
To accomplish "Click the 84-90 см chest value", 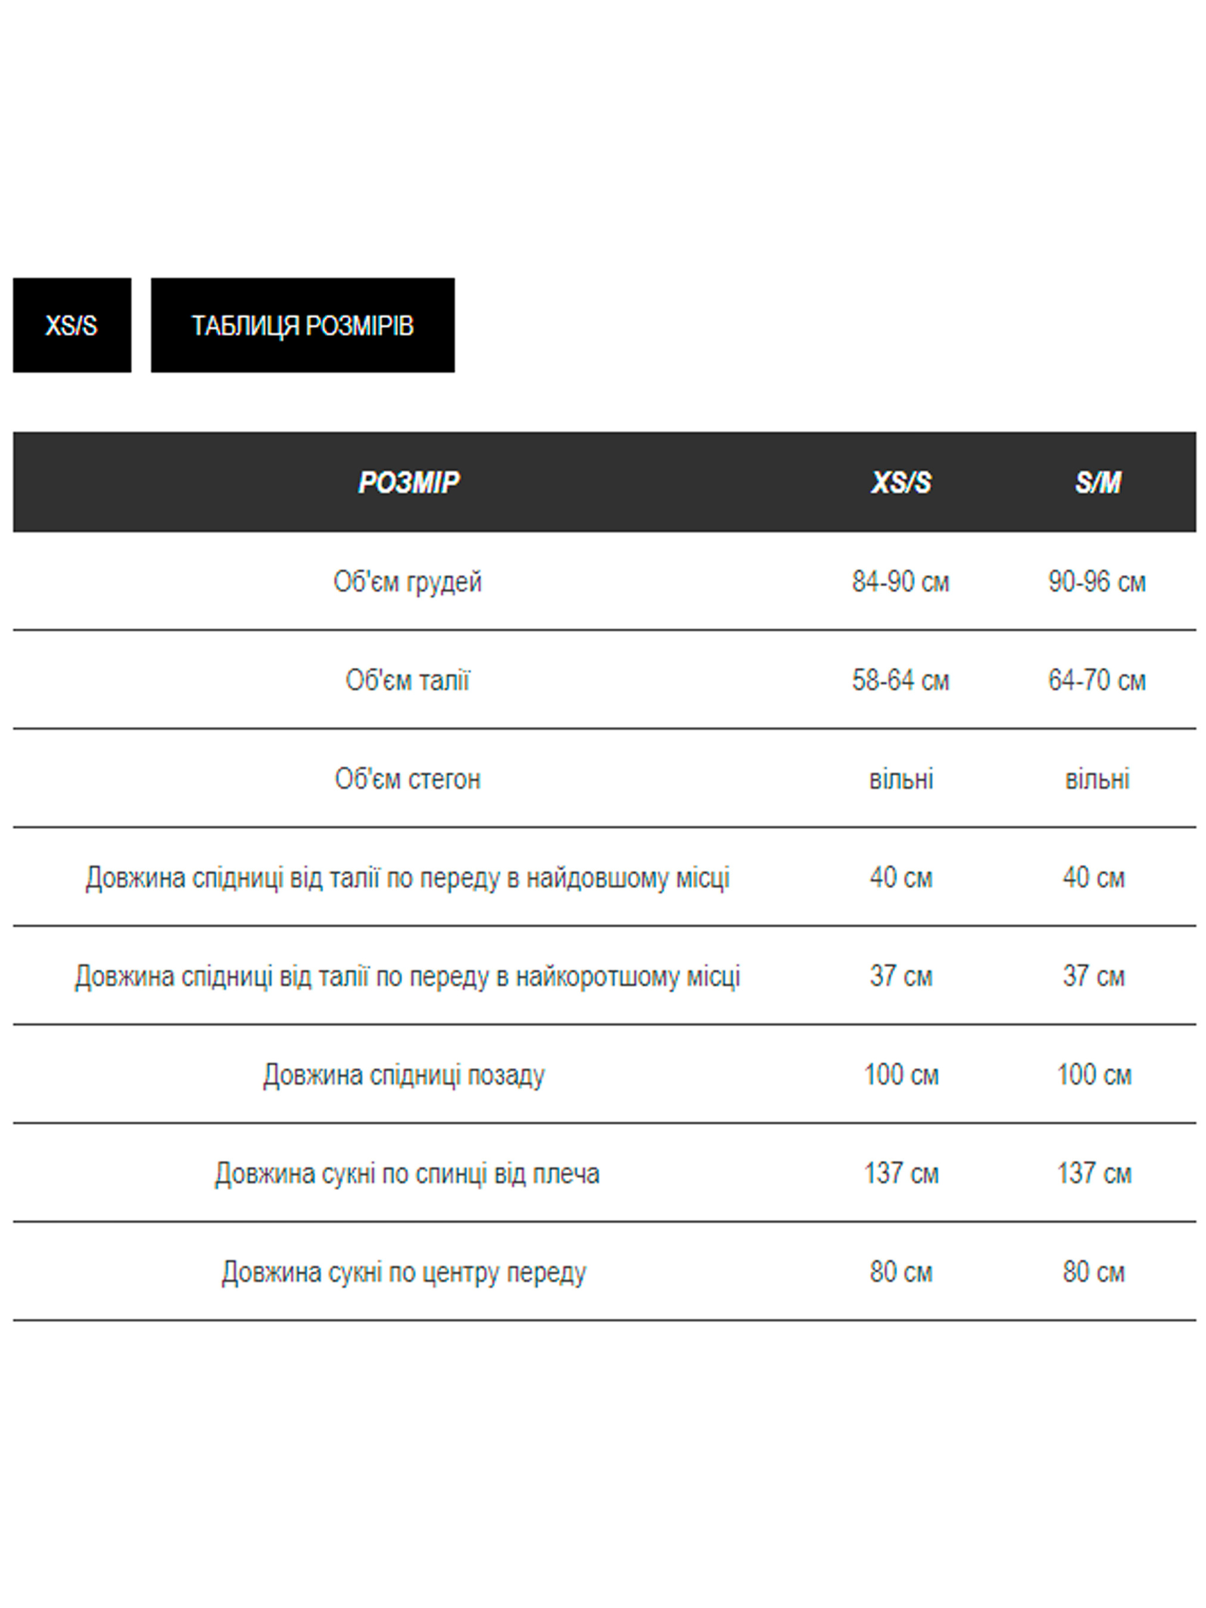I will point(900,581).
